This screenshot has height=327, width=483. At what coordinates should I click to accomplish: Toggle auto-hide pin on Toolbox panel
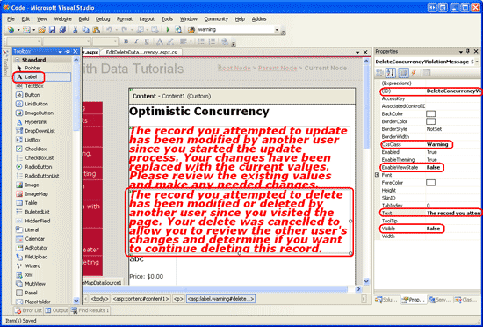tap(68, 52)
